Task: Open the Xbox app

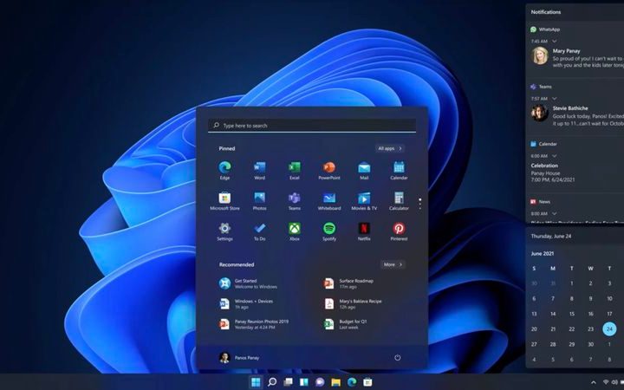Action: (x=295, y=231)
